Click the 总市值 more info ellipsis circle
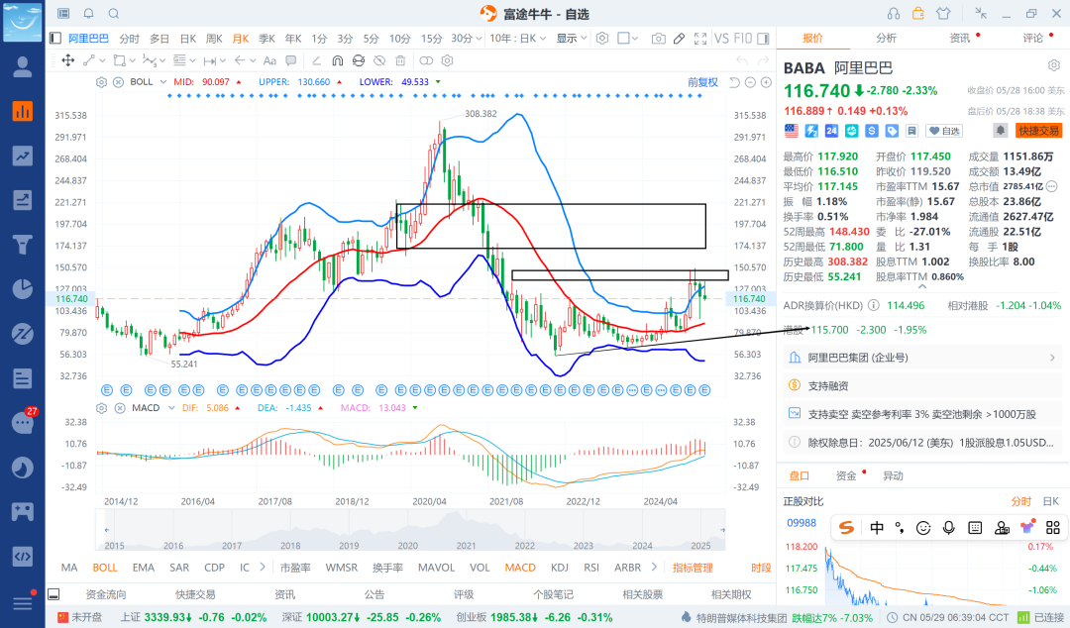The image size is (1070, 628). coord(1051,186)
